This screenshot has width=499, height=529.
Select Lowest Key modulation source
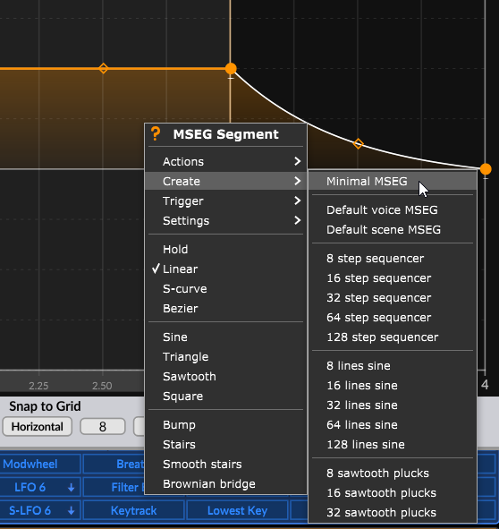point(237,510)
